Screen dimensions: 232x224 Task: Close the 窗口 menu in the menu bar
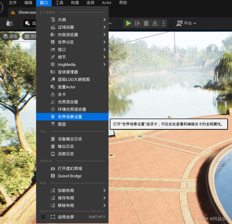tap(44, 3)
